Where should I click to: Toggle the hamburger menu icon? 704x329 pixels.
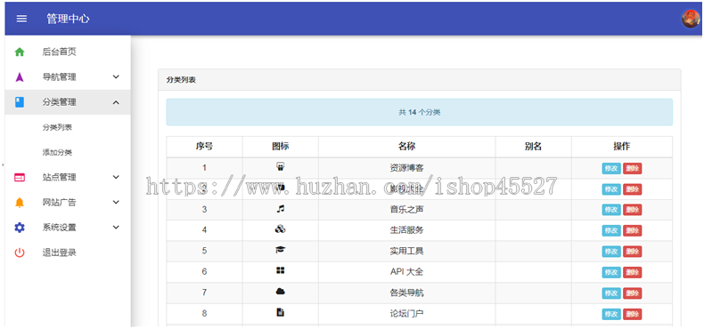tap(21, 19)
